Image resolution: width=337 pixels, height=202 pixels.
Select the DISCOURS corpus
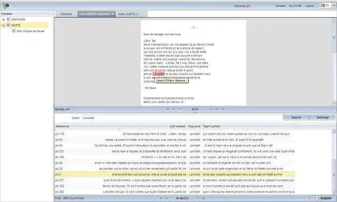(x=18, y=19)
